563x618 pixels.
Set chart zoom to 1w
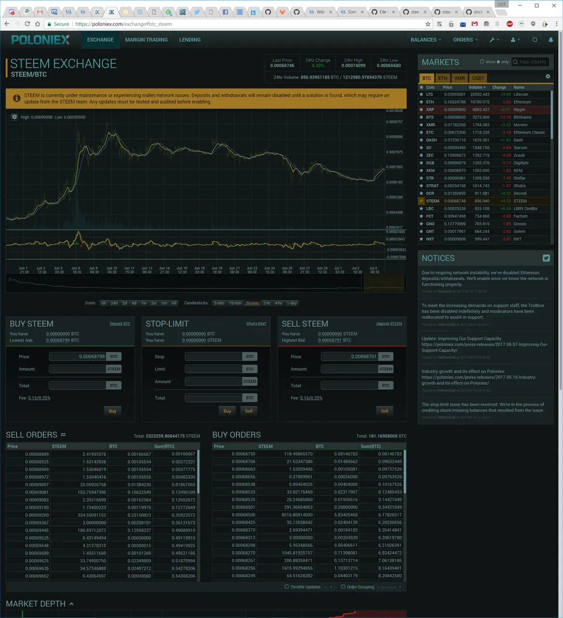[144, 303]
